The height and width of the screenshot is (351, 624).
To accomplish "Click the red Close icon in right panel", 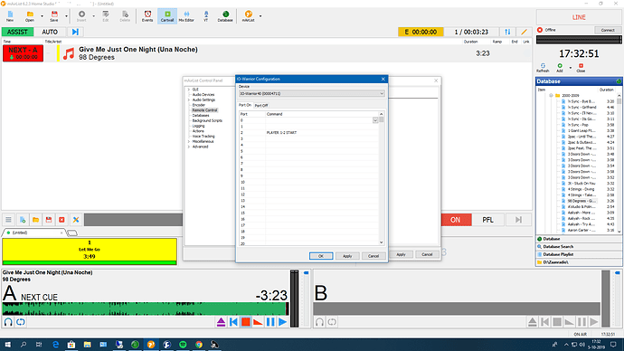I will (581, 67).
